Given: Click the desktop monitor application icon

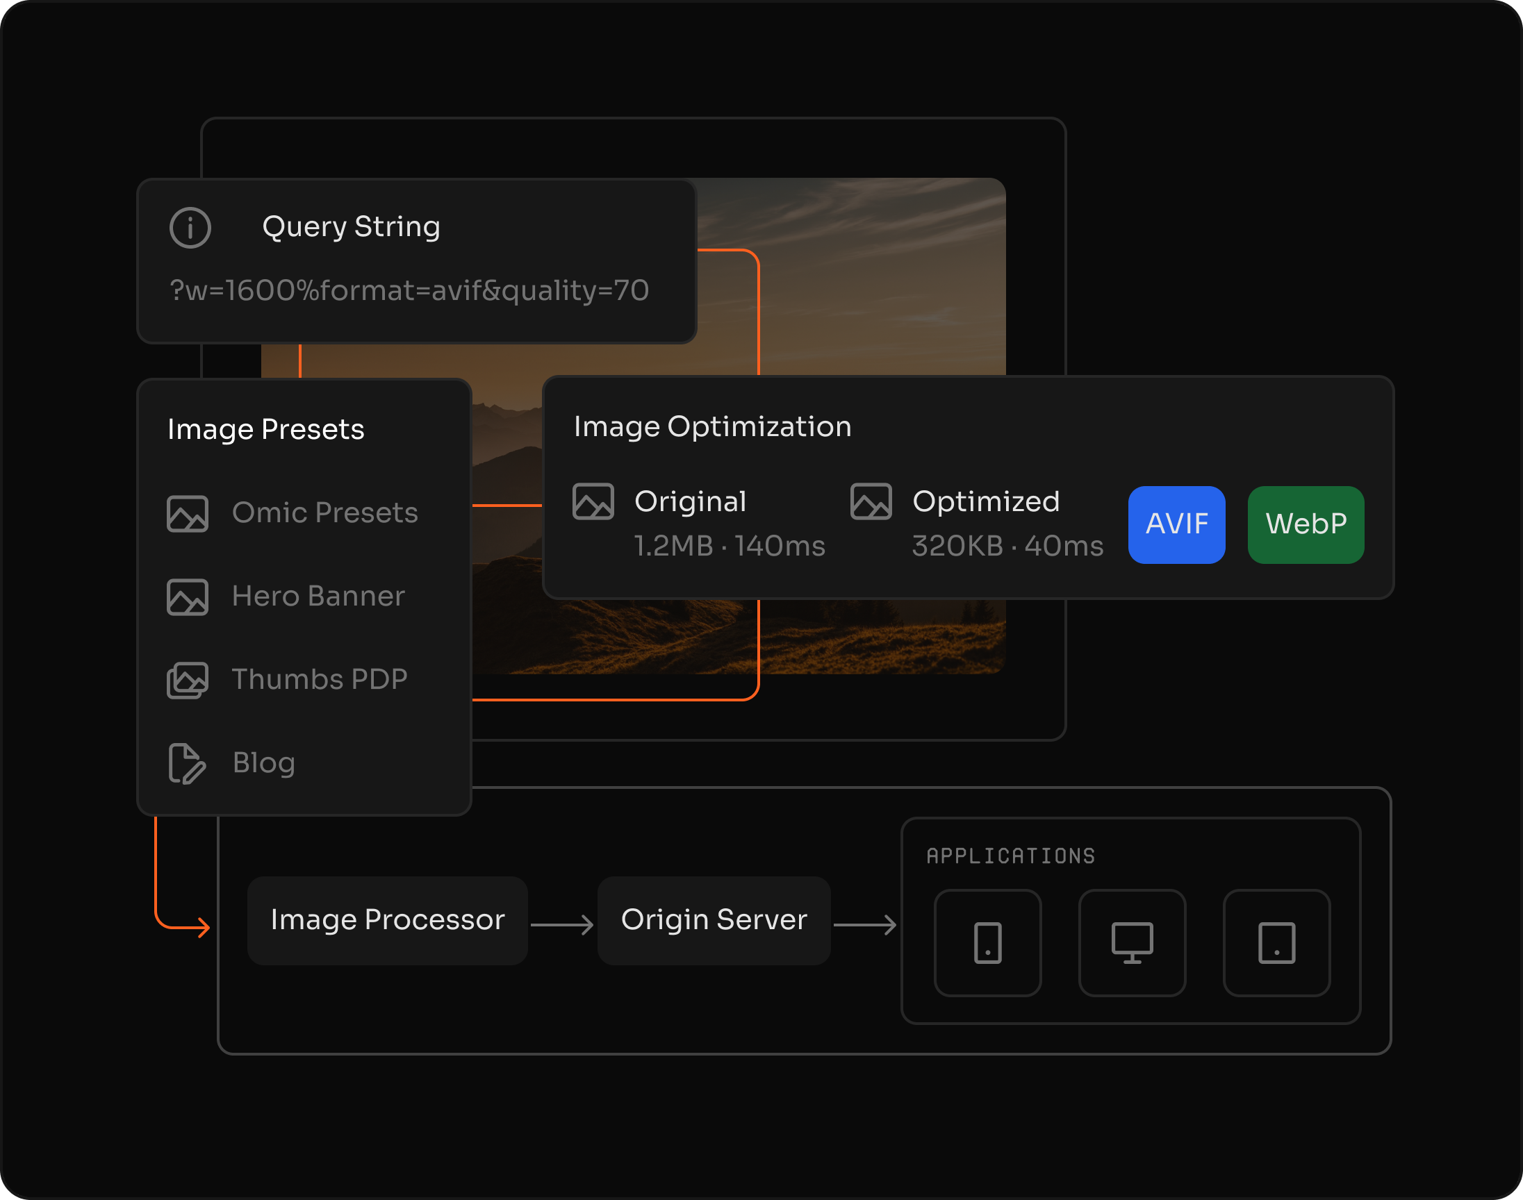Looking at the screenshot, I should [1132, 942].
